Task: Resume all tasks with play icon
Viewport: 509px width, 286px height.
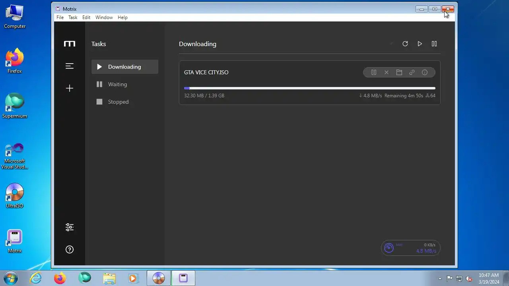Action: tap(420, 44)
